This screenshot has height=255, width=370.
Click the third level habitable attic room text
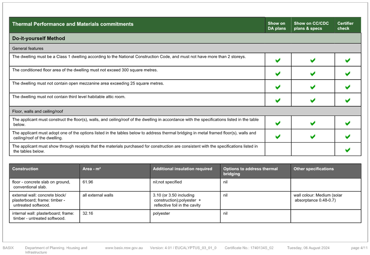(69, 97)
